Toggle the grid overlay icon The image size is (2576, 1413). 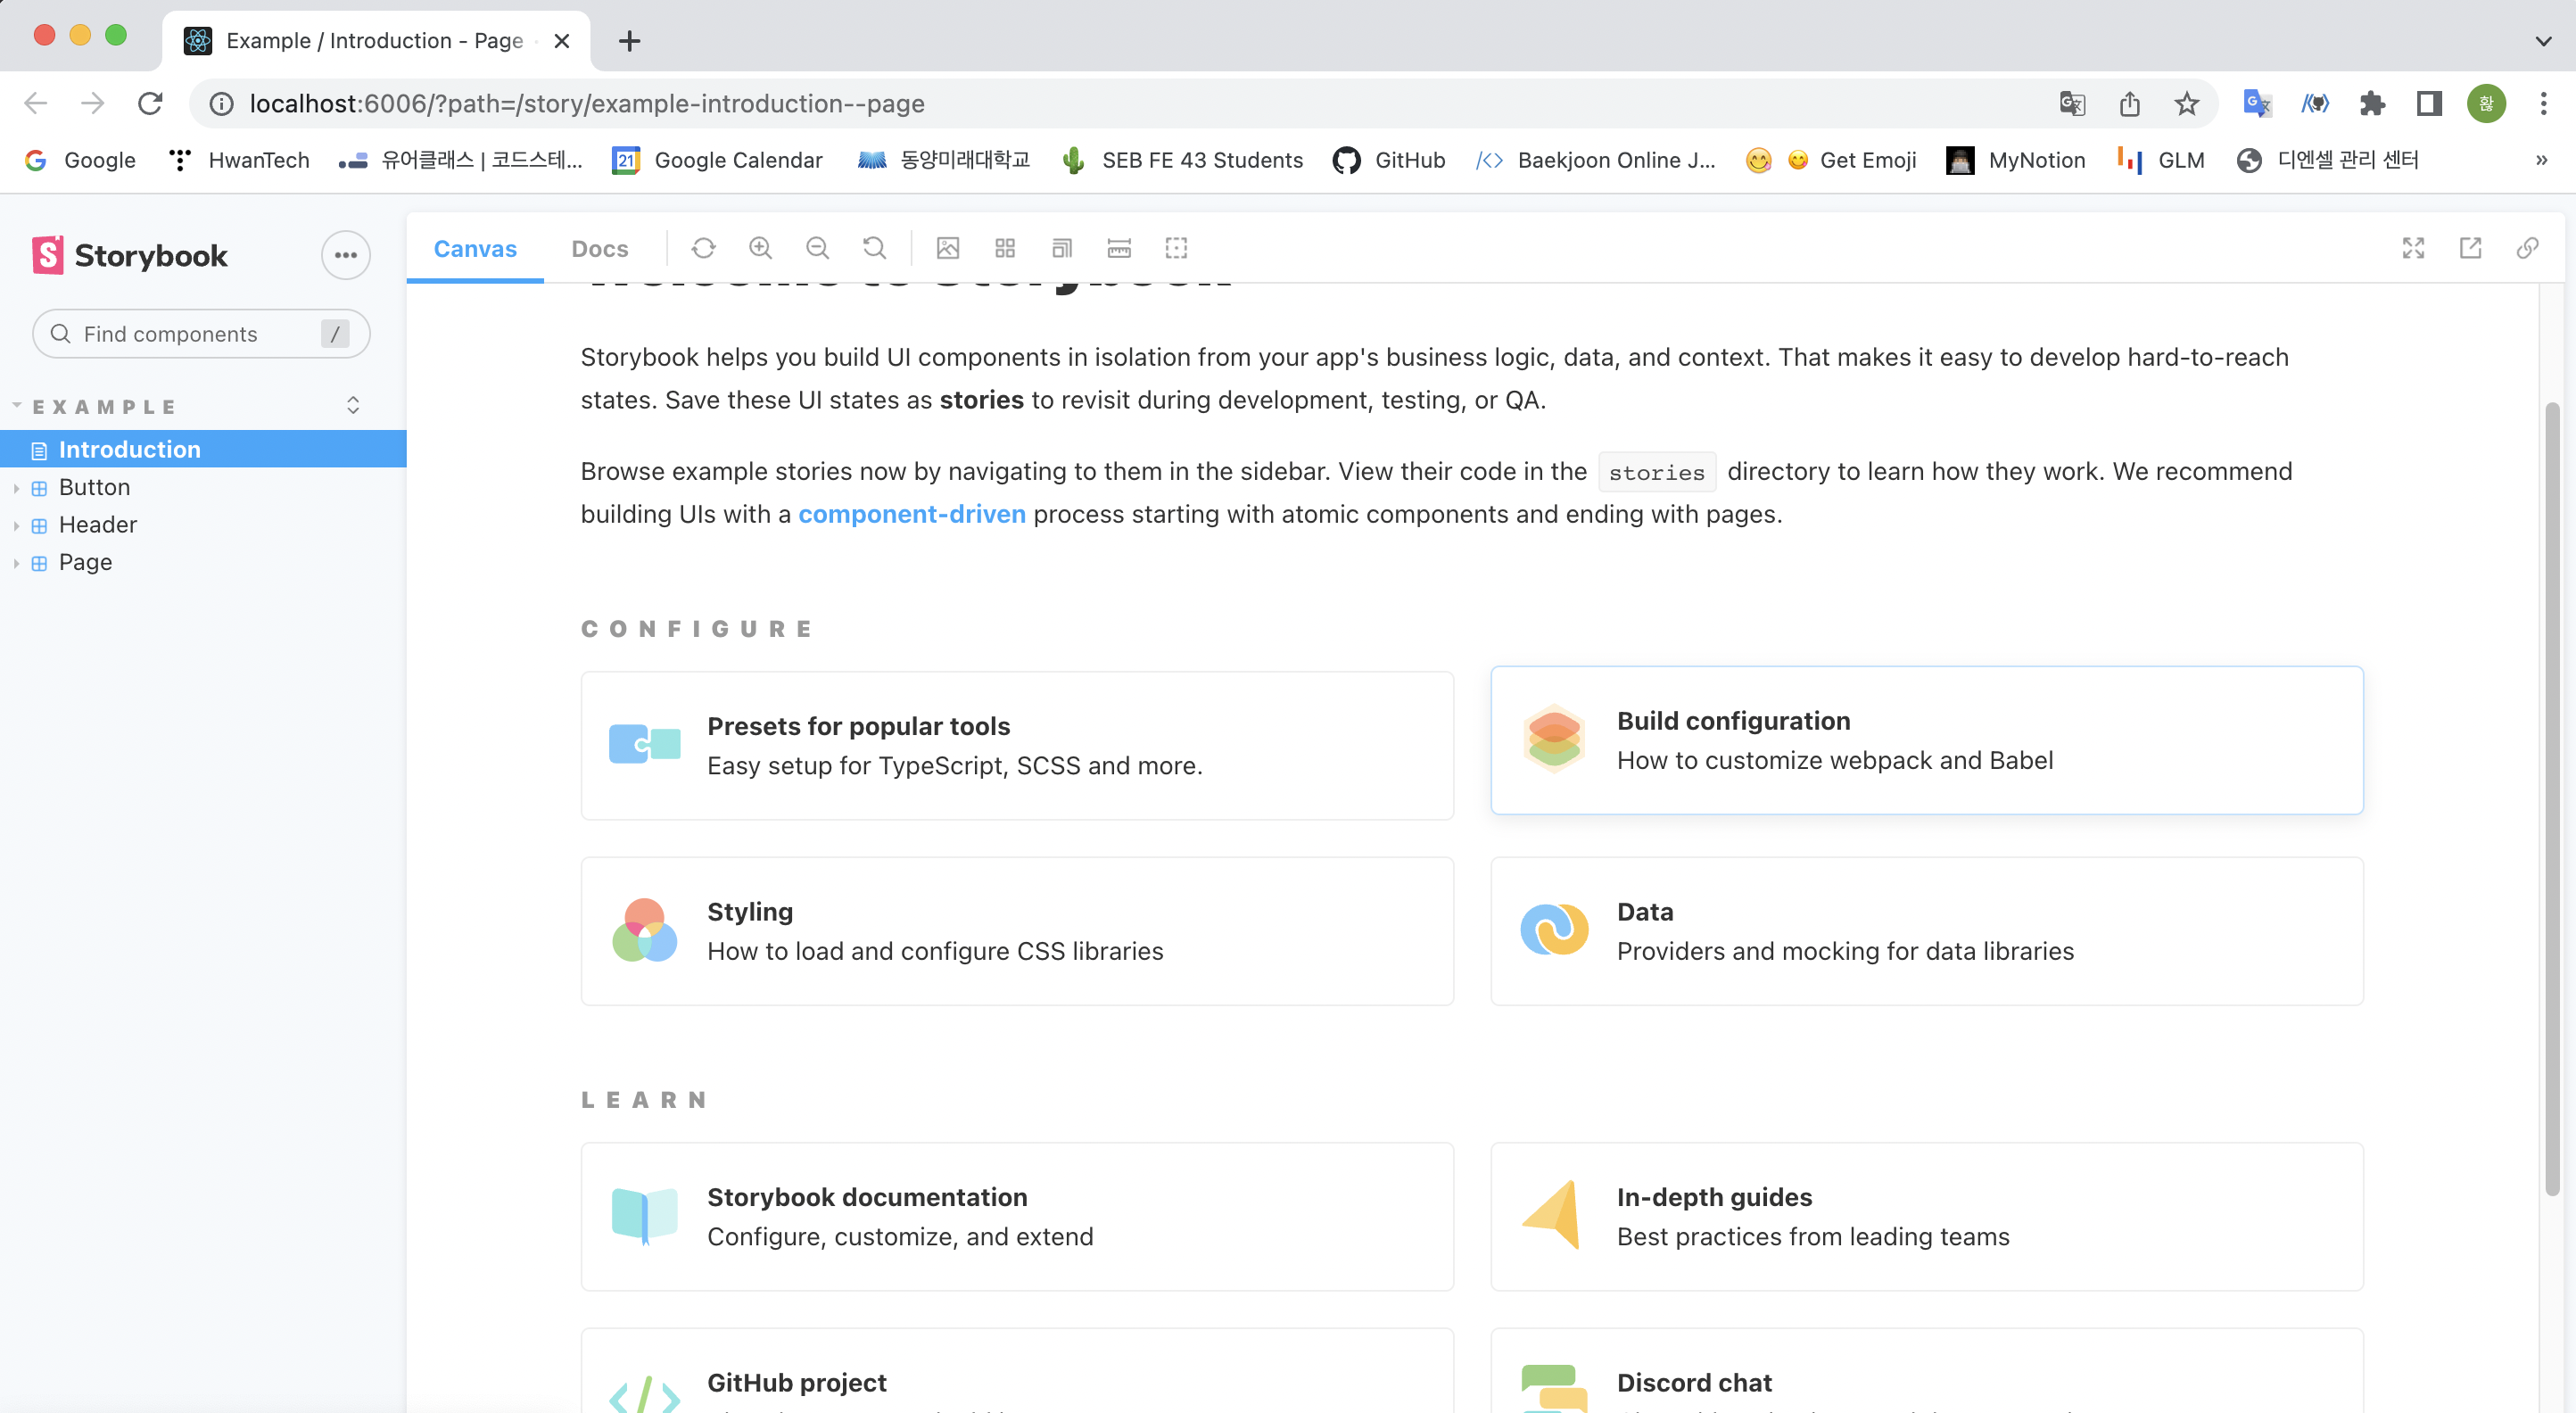[x=1004, y=248]
